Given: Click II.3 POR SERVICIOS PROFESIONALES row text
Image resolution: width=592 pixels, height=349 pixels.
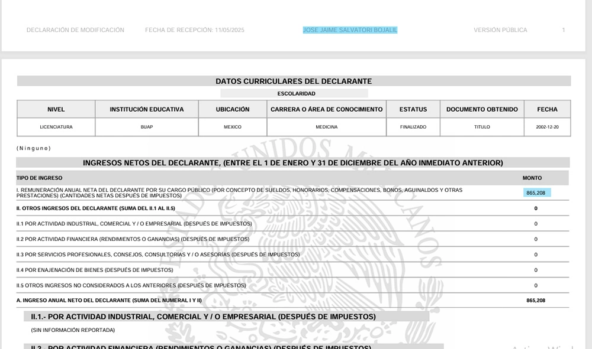Looking at the screenshot, I should [x=158, y=255].
